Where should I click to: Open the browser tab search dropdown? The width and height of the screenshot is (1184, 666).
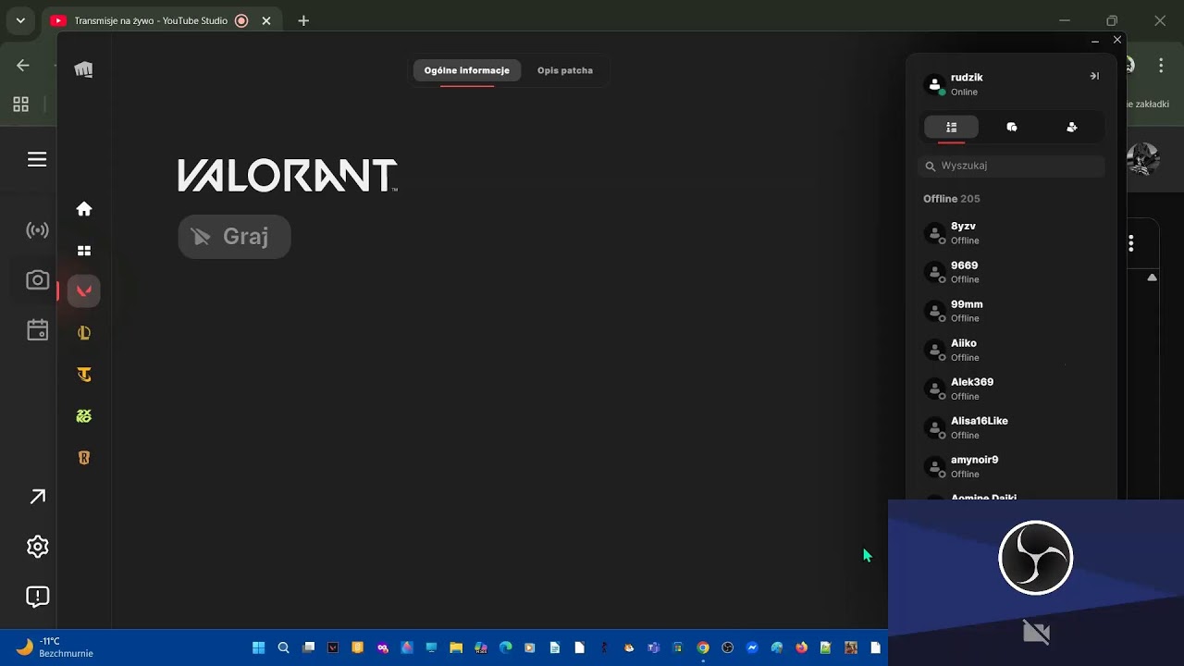click(20, 20)
